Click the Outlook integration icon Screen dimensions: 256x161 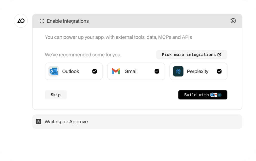coord(53,71)
